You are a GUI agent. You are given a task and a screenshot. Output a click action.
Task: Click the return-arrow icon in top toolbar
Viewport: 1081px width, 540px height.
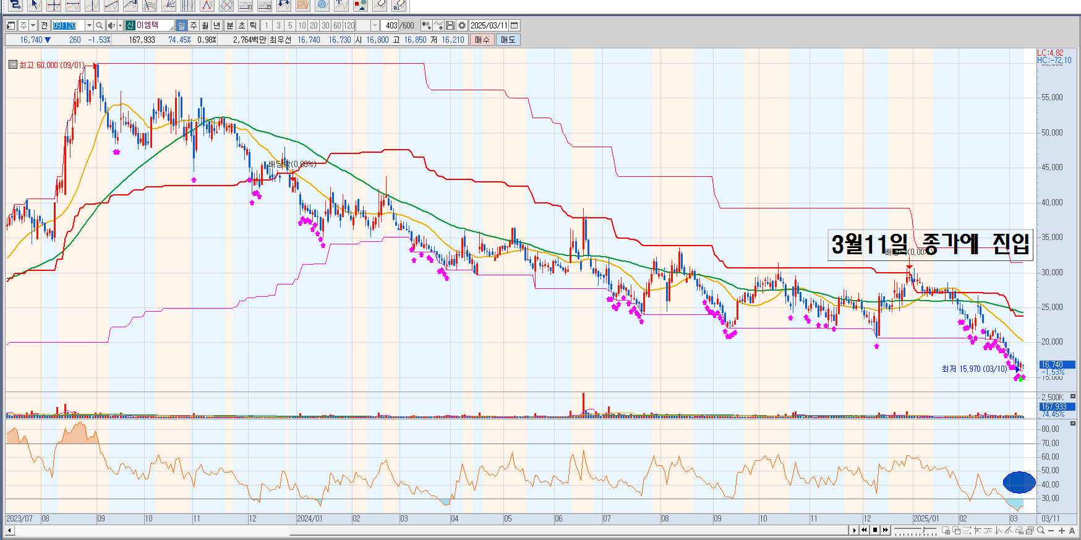[x=15, y=5]
